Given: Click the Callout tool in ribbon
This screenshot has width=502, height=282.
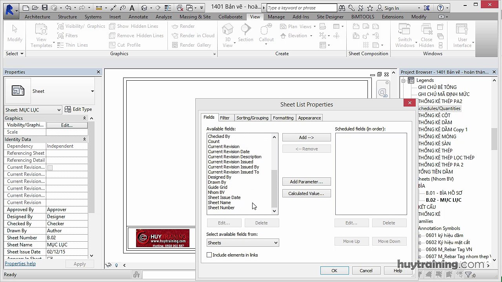Looking at the screenshot, I should pos(266,33).
